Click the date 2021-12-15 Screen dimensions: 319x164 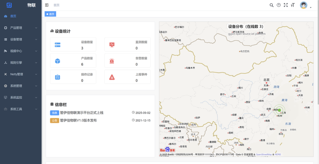point(143,121)
